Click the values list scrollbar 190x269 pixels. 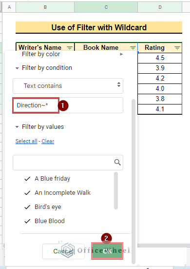116,190
